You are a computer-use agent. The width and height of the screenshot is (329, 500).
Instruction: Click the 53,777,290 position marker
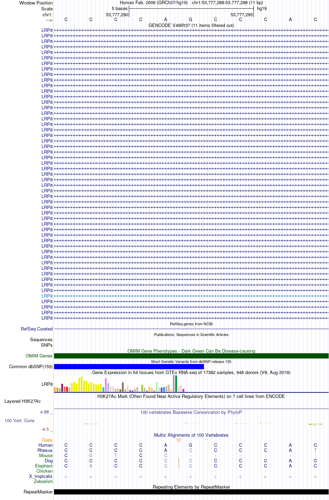(117, 15)
